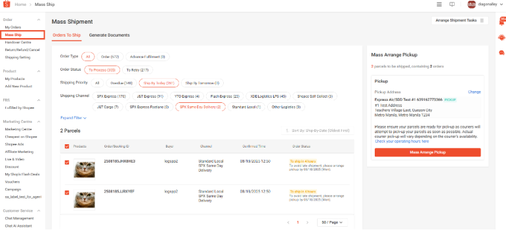Screen dimensions: 506x236
Task: Open Check your operating hours here link
Action: [402, 141]
